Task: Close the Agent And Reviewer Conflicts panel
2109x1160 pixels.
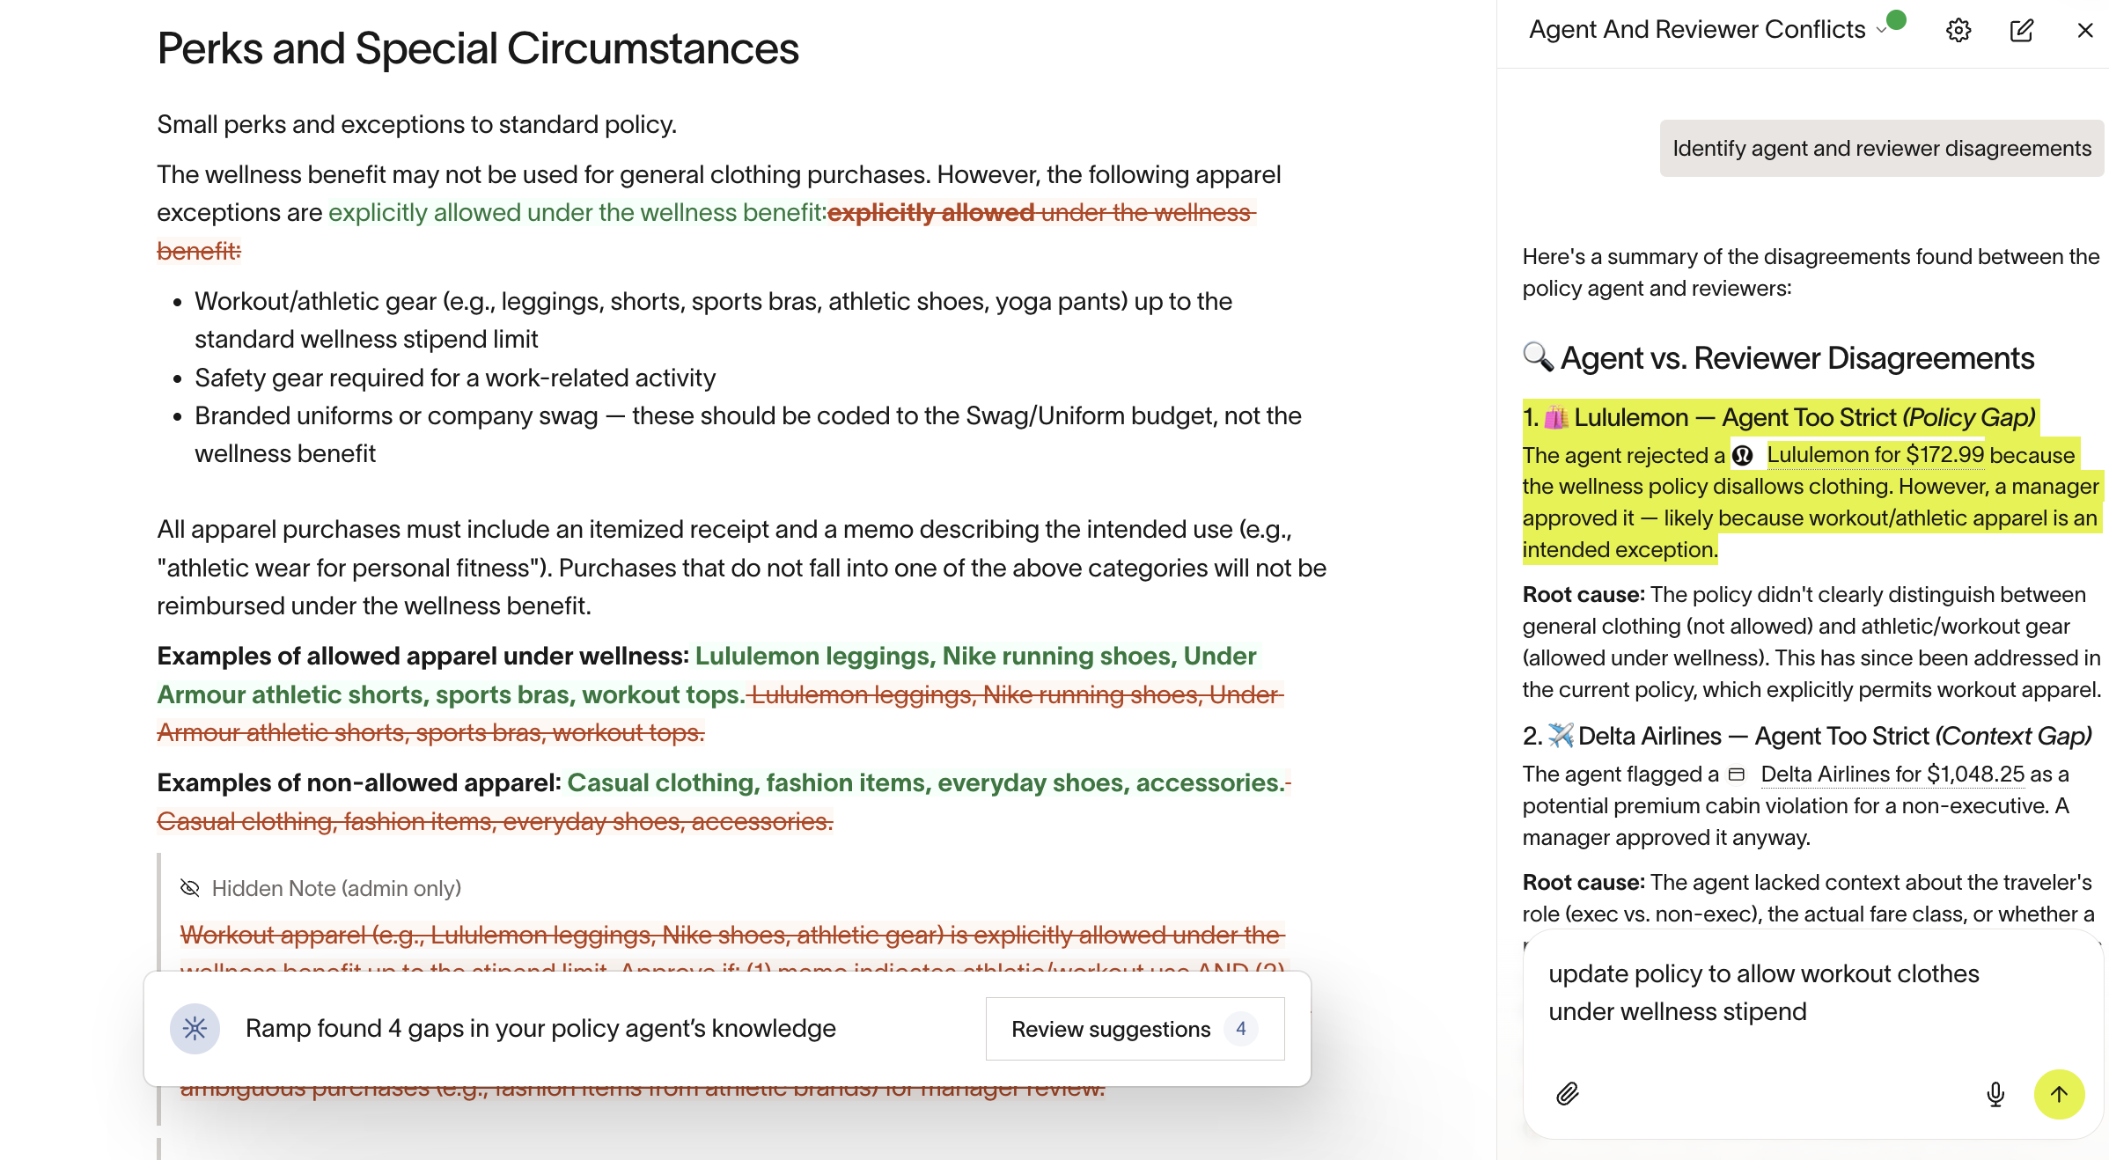Action: (x=2085, y=31)
